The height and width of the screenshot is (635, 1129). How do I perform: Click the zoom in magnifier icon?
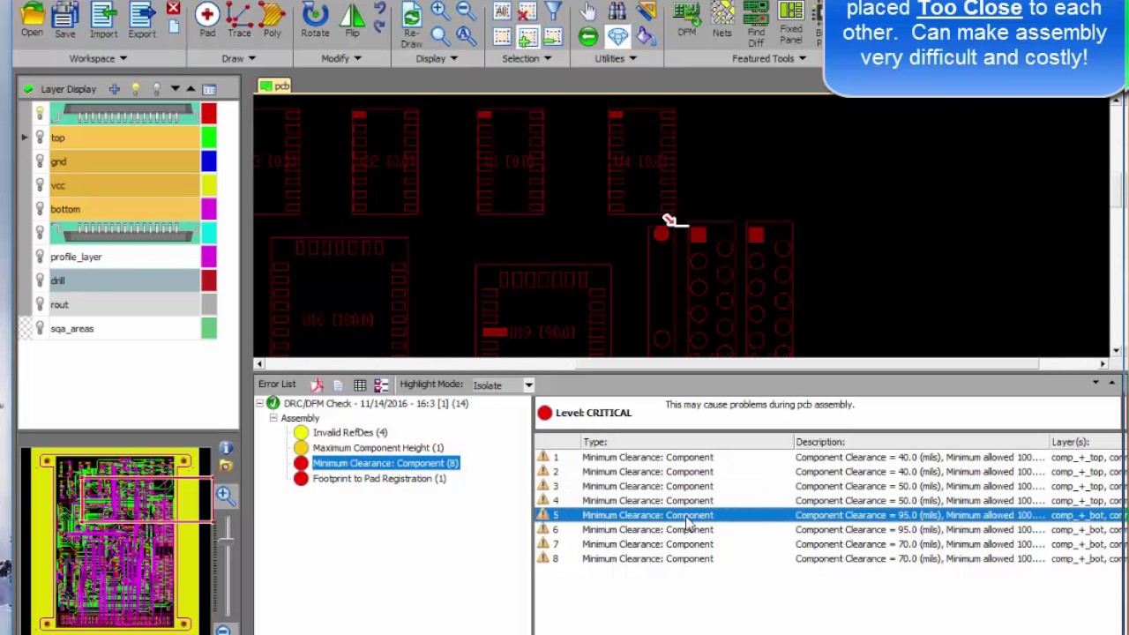pos(439,11)
